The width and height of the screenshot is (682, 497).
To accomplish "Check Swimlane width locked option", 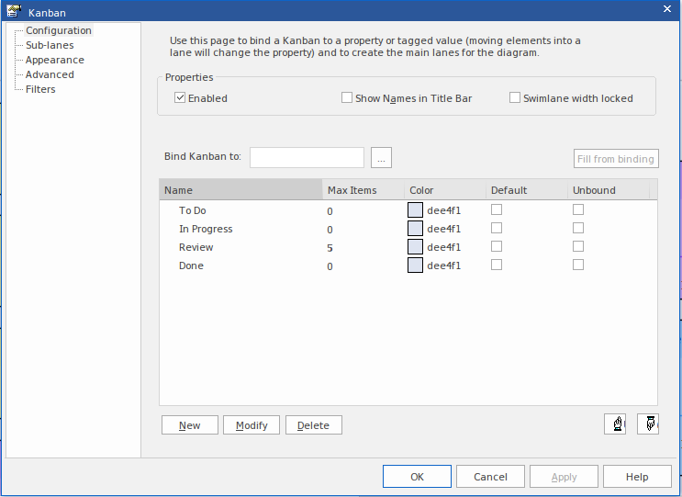I will click(x=515, y=98).
